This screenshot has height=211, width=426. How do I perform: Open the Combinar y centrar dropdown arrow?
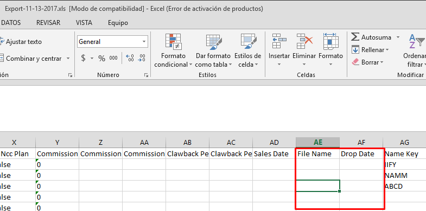pos(68,59)
